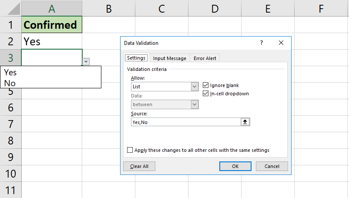Enable Apply these changes to all other cells

point(130,150)
